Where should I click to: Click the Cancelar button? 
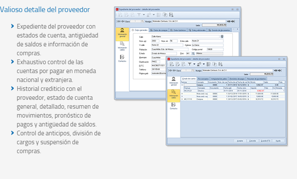253,141
